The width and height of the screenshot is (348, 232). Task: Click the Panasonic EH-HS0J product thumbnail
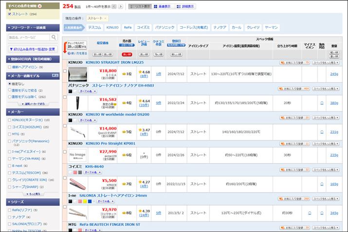[x=78, y=103]
